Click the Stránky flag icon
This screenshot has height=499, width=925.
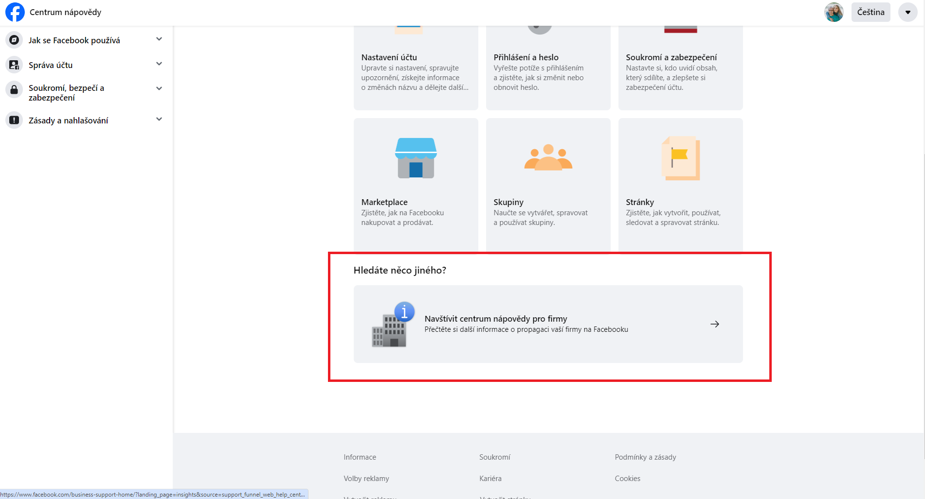[x=681, y=158]
